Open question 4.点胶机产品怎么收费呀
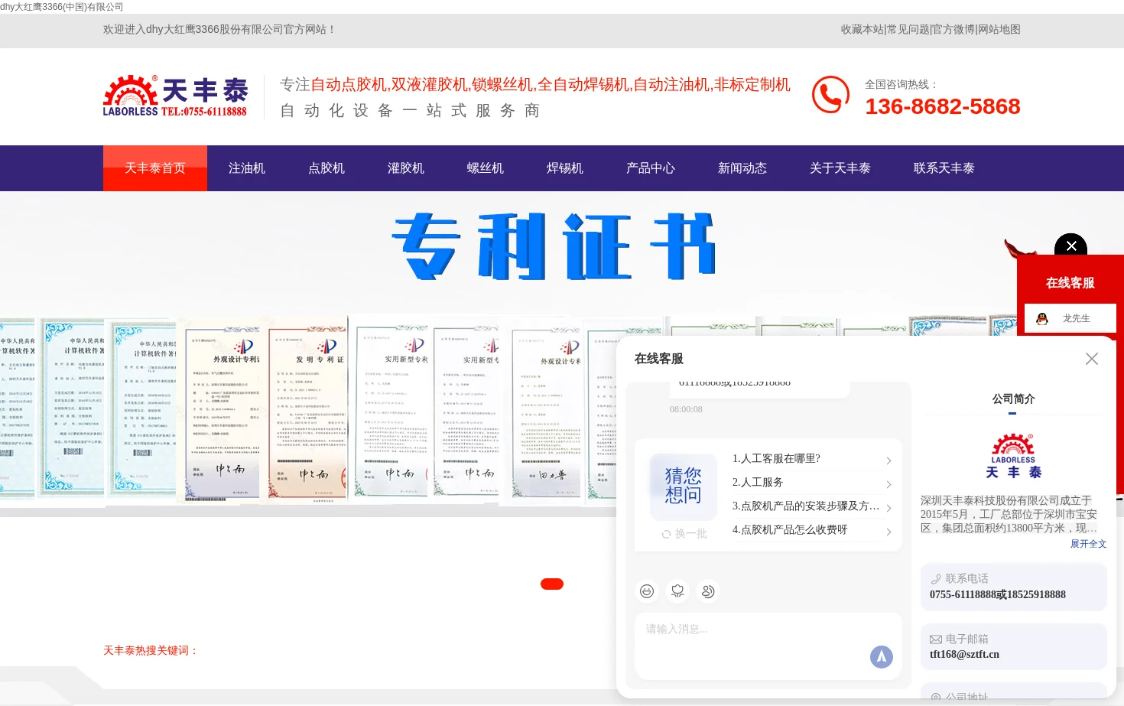This screenshot has width=1124, height=706. point(812,530)
